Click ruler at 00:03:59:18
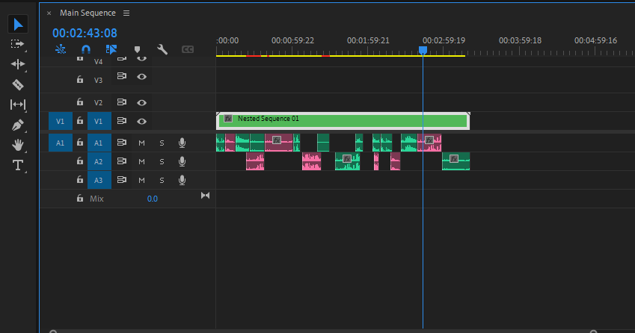Viewport: 635px width, 333px height. pos(520,40)
